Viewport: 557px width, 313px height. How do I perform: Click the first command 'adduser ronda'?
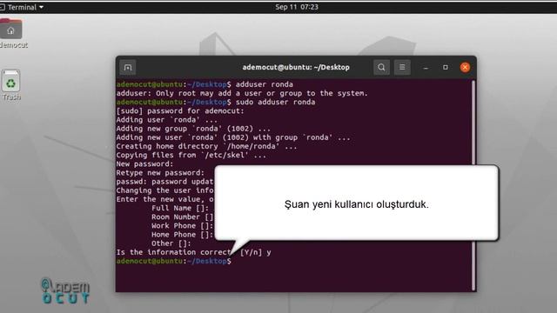click(x=265, y=84)
